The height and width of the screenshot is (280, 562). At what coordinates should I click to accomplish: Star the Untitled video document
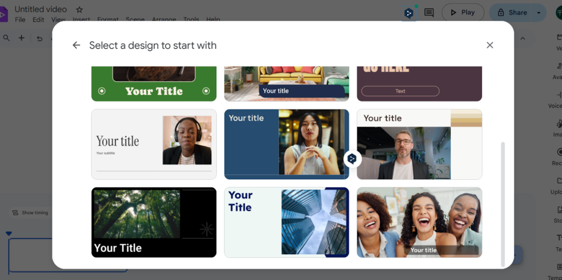click(x=80, y=10)
